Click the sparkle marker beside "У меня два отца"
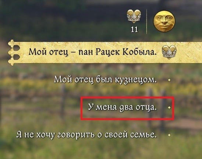Image resolution: width=202 pixels, height=159 pixels. (169, 107)
